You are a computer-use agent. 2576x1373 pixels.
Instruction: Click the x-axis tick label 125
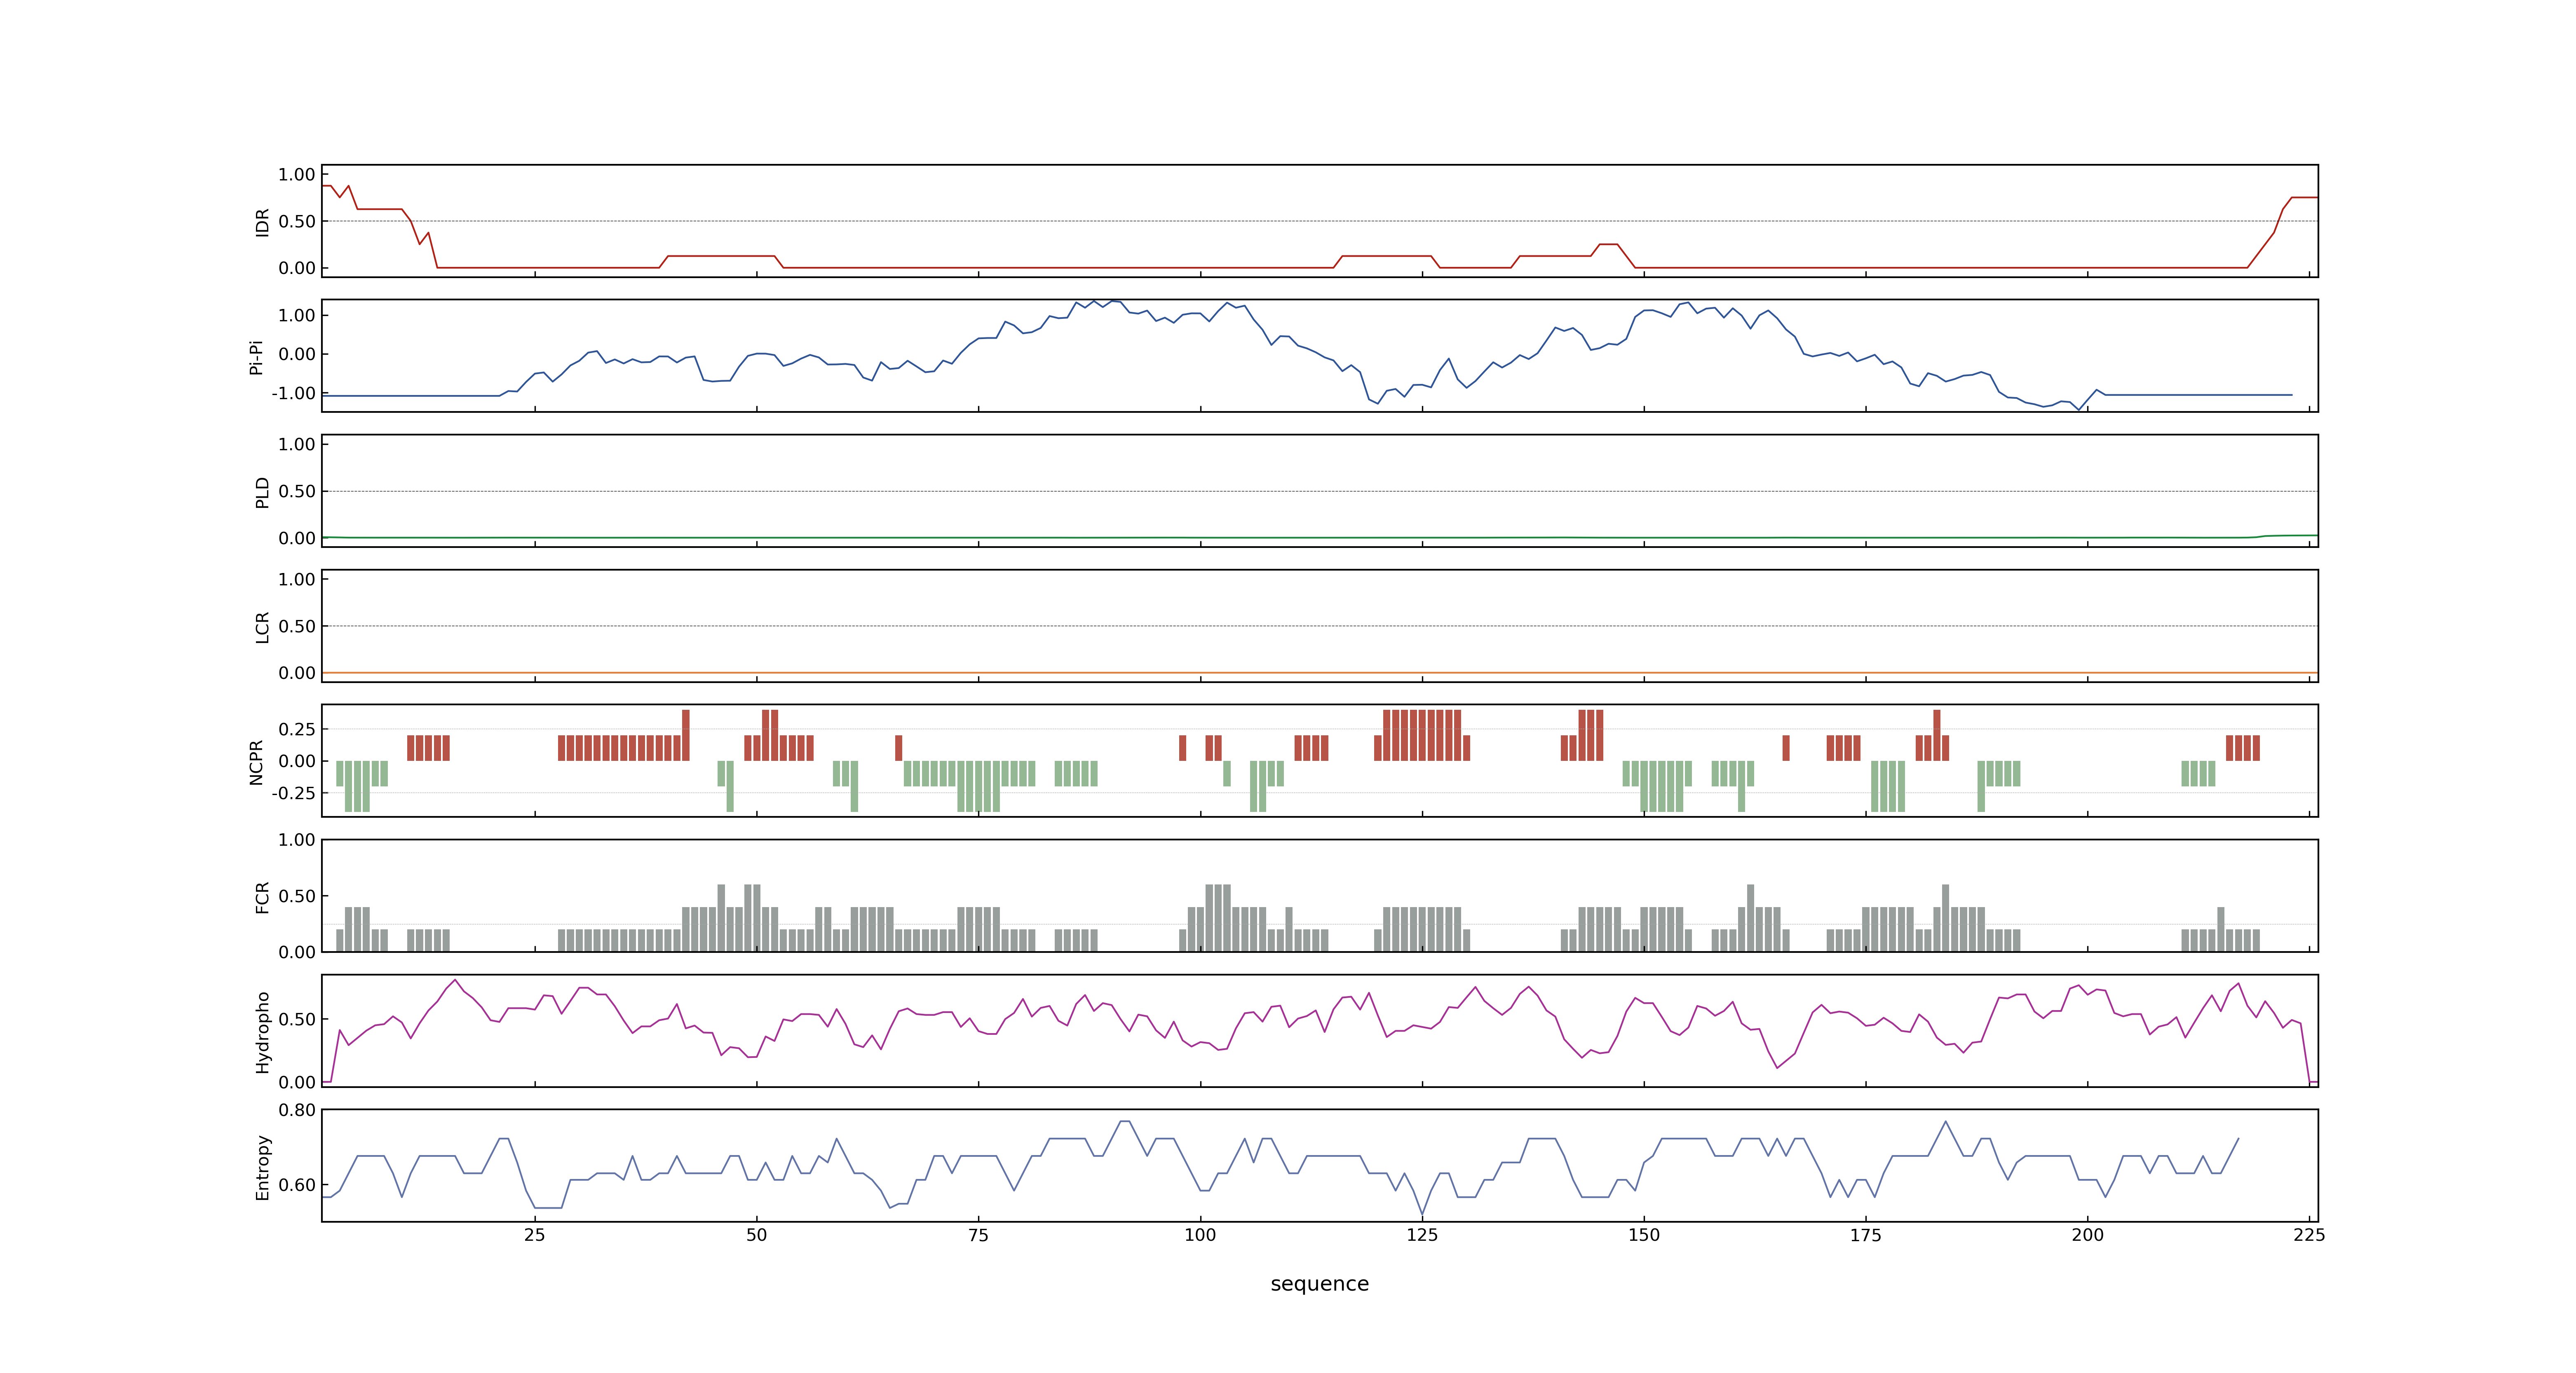pyautogui.click(x=1422, y=1235)
